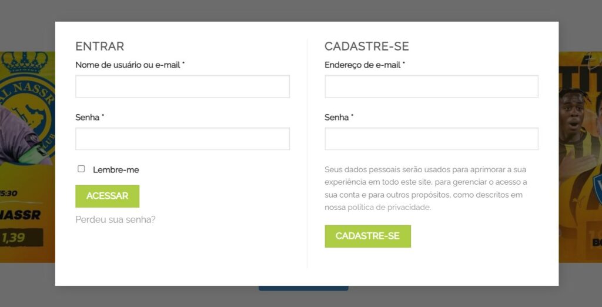Focus the Nome de usuário ou e-mail field

click(x=182, y=86)
